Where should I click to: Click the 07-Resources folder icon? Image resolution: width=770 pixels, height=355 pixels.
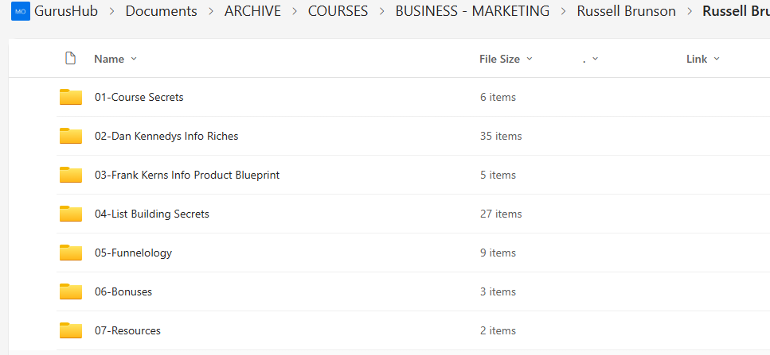(71, 330)
